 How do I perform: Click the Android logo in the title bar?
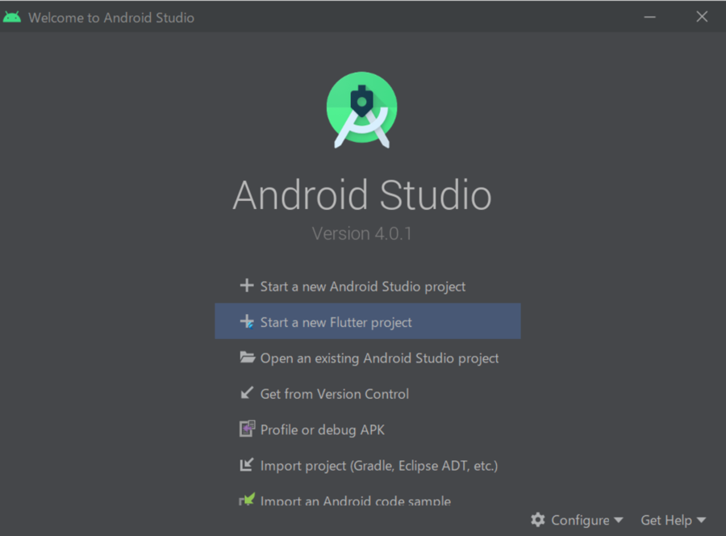click(11, 17)
